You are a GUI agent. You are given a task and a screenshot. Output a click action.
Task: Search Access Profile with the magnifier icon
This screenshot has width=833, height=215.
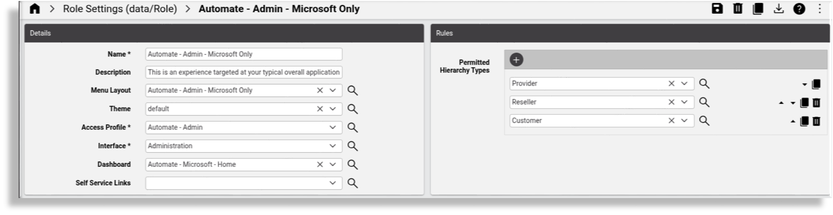353,127
